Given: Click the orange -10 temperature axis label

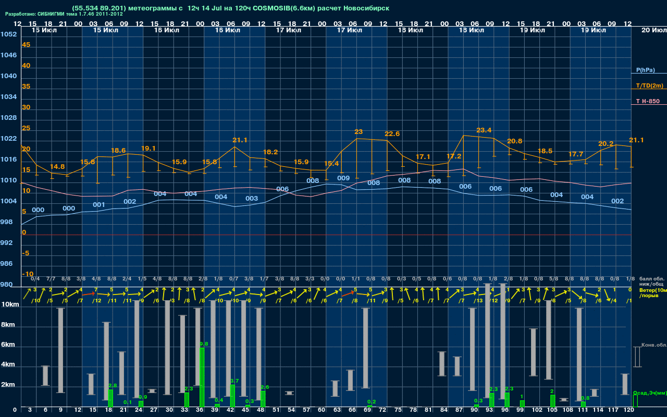Looking at the screenshot, I should [x=28, y=274].
